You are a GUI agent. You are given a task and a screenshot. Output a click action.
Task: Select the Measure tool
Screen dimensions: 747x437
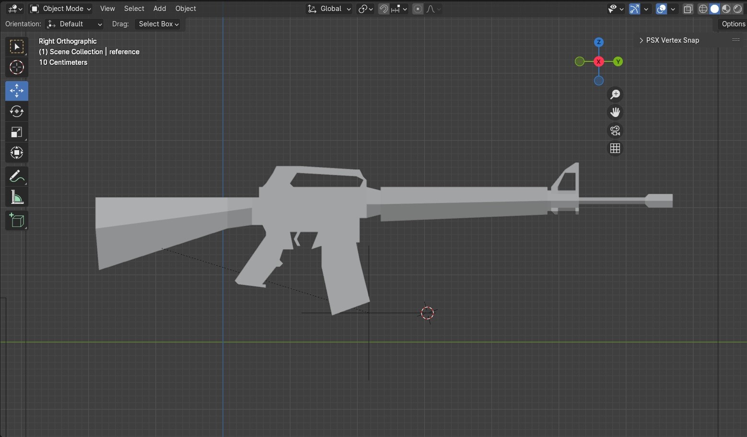[16, 196]
